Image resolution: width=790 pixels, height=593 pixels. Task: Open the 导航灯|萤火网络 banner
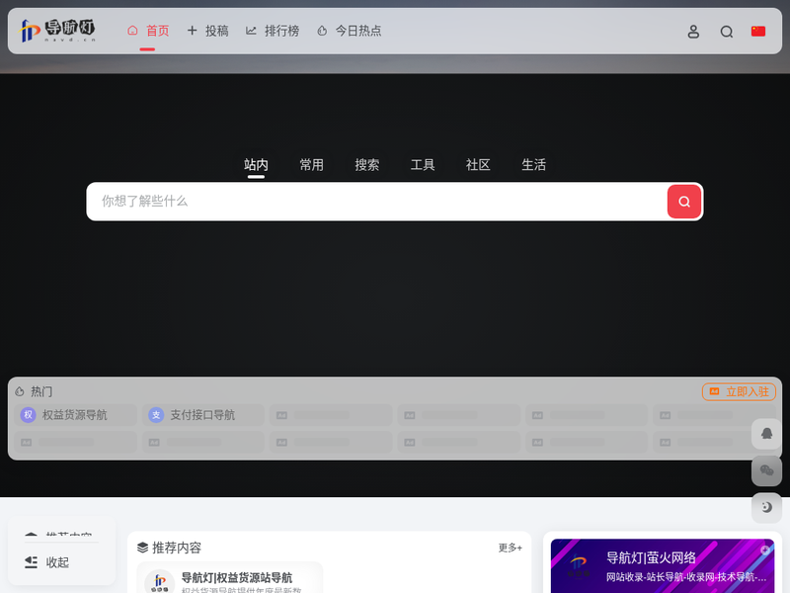pos(663,566)
